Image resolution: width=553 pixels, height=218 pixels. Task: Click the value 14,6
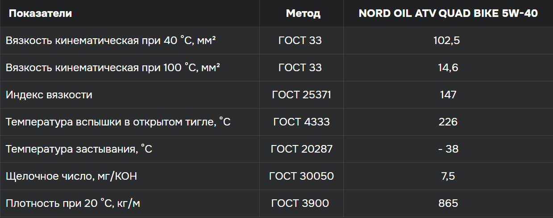(448, 68)
